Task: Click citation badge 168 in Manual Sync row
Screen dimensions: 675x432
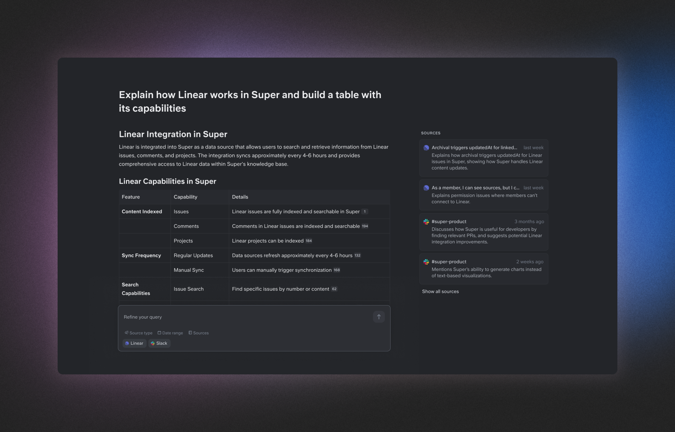Action: [x=337, y=270]
